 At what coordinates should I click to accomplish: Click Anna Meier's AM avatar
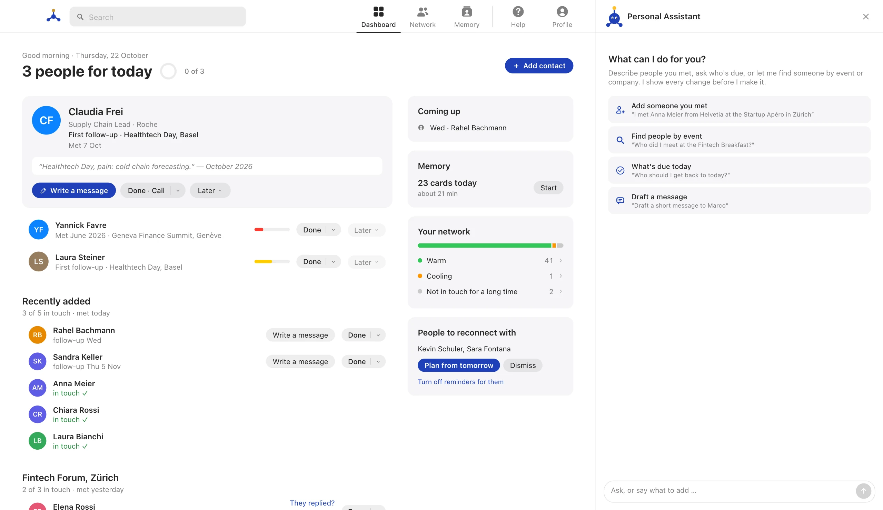pos(38,388)
